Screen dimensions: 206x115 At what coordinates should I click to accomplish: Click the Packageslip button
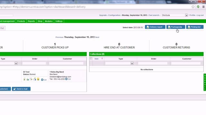(x=176, y=27)
